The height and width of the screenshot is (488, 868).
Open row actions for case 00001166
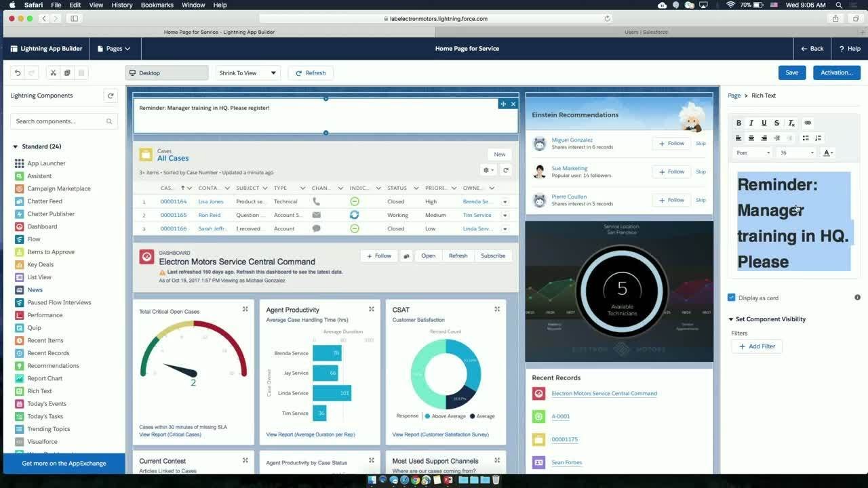click(505, 228)
